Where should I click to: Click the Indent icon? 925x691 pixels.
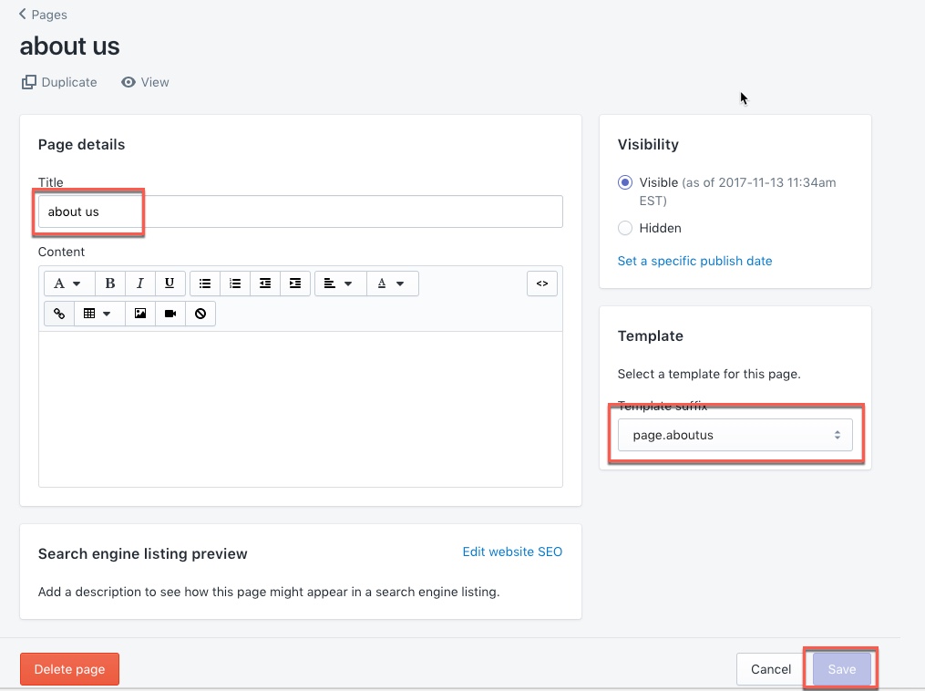pyautogui.click(x=295, y=284)
